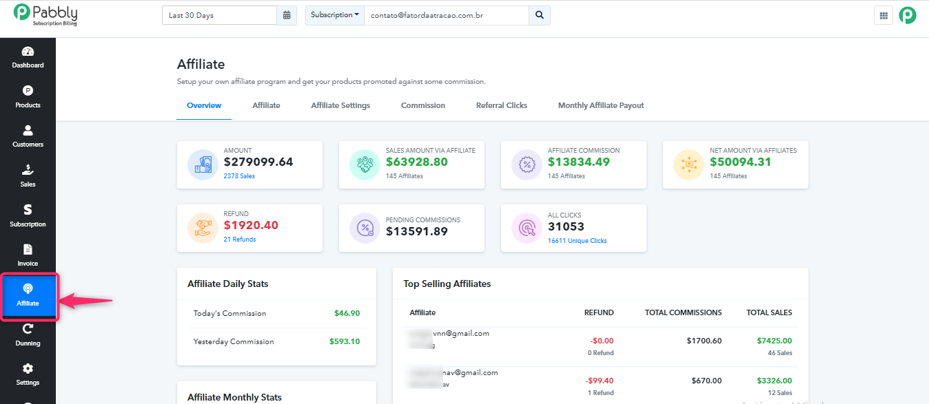Go to Customers in the sidebar
The height and width of the screenshot is (404, 929).
(28, 136)
